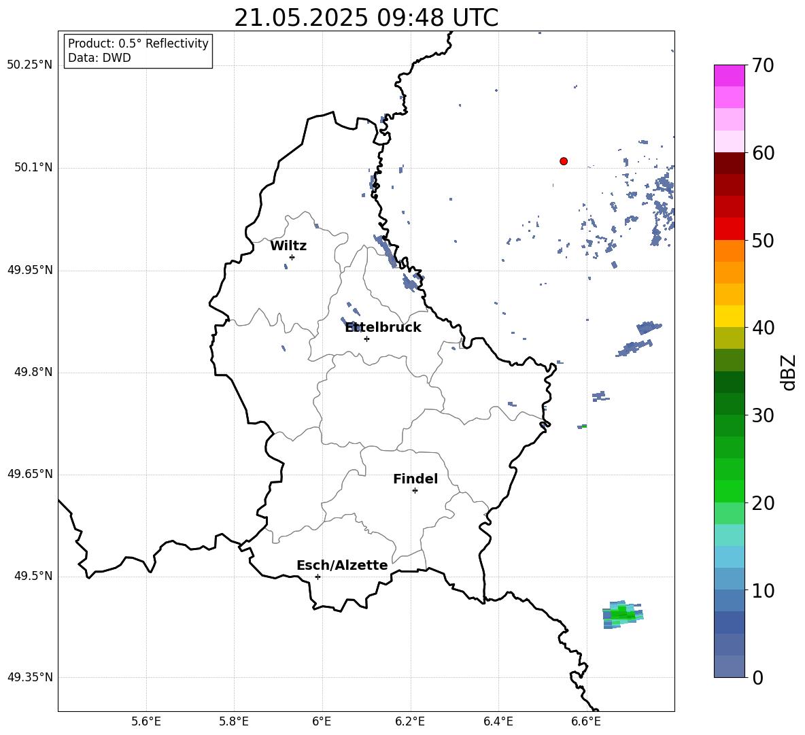Click the 49.5°N latitude label
Screen dimensions: 805x735
[33, 576]
